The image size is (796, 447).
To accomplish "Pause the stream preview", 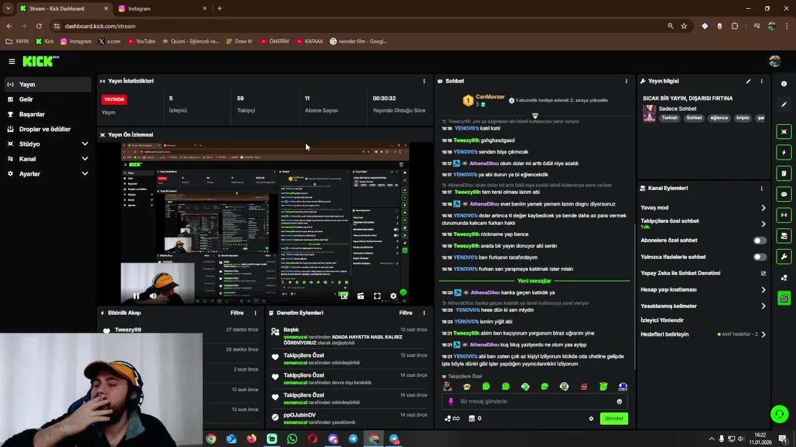I will pos(136,296).
